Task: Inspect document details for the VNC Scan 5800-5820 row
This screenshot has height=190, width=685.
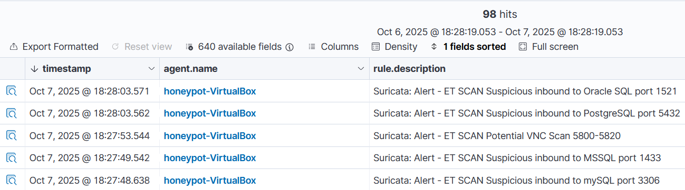Action: tap(12, 136)
